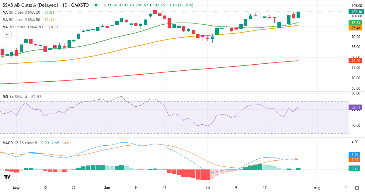Click the 78.31 MA 200 legend value
Image resolution: width=365 pixels, height=192 pixels.
(54, 27)
